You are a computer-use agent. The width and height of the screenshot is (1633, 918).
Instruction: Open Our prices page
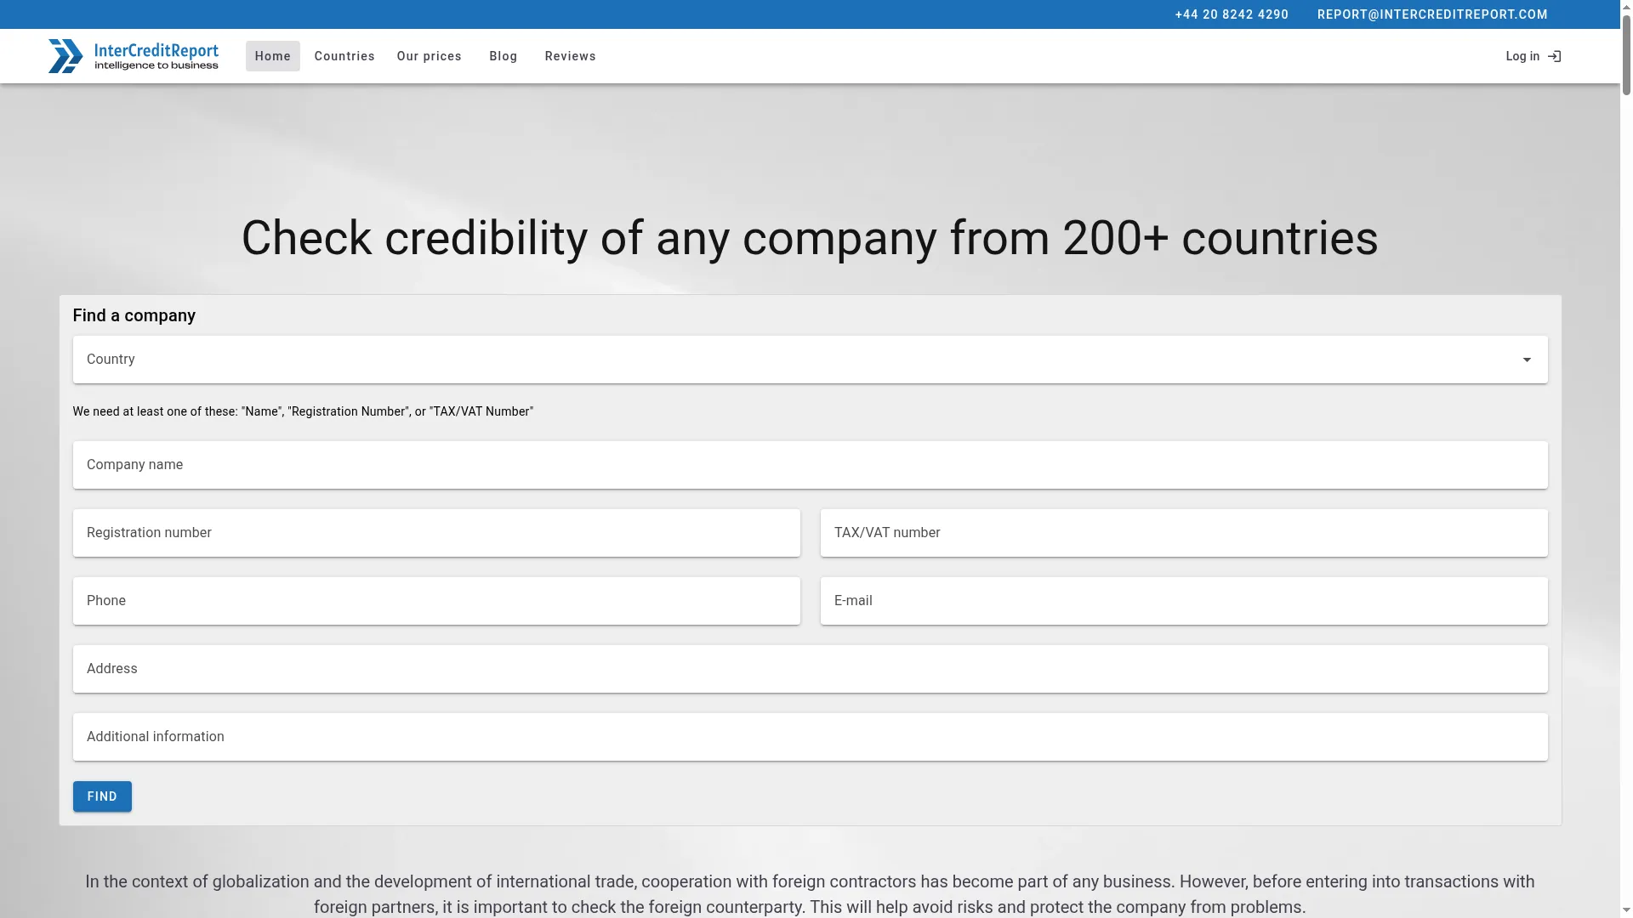pyautogui.click(x=430, y=56)
